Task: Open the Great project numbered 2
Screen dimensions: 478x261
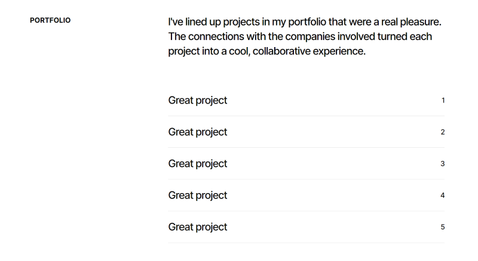Action: 198,132
